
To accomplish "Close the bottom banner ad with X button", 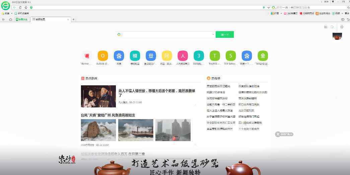I will click(x=278, y=134).
